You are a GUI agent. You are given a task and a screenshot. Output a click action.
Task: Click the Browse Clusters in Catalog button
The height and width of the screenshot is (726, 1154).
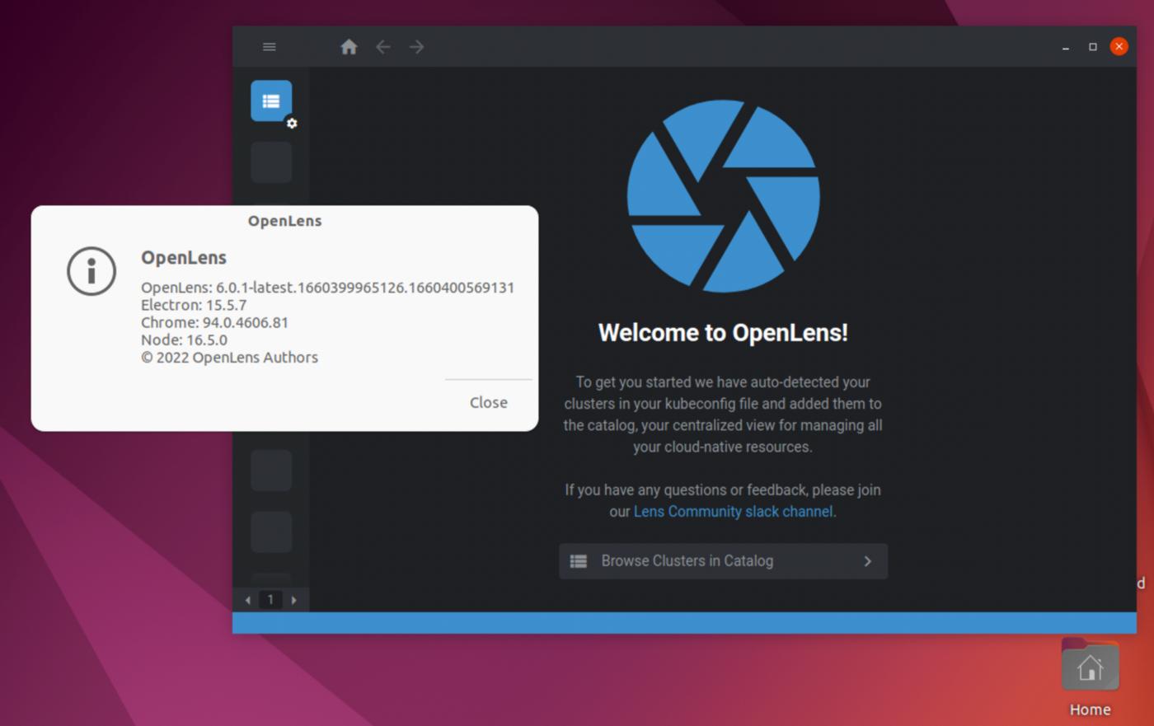point(723,561)
